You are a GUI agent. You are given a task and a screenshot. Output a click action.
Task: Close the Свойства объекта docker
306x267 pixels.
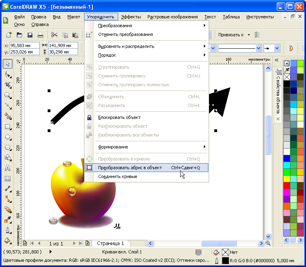(278, 119)
